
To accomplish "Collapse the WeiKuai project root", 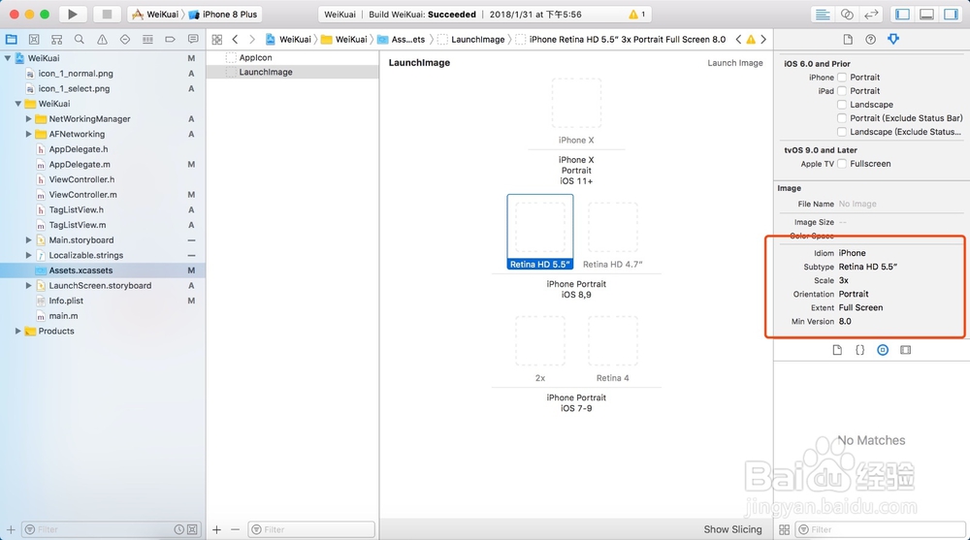I will point(8,58).
